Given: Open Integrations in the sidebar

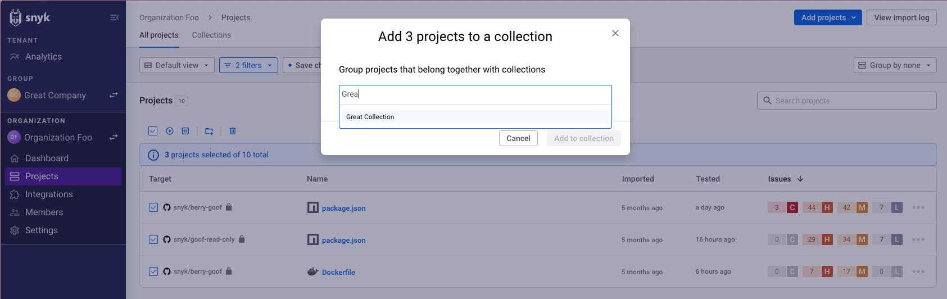Looking at the screenshot, I should (x=49, y=194).
